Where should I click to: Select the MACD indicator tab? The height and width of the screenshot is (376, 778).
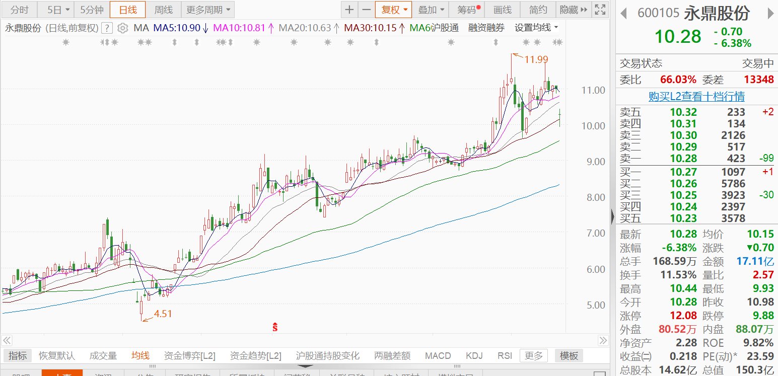[438, 356]
